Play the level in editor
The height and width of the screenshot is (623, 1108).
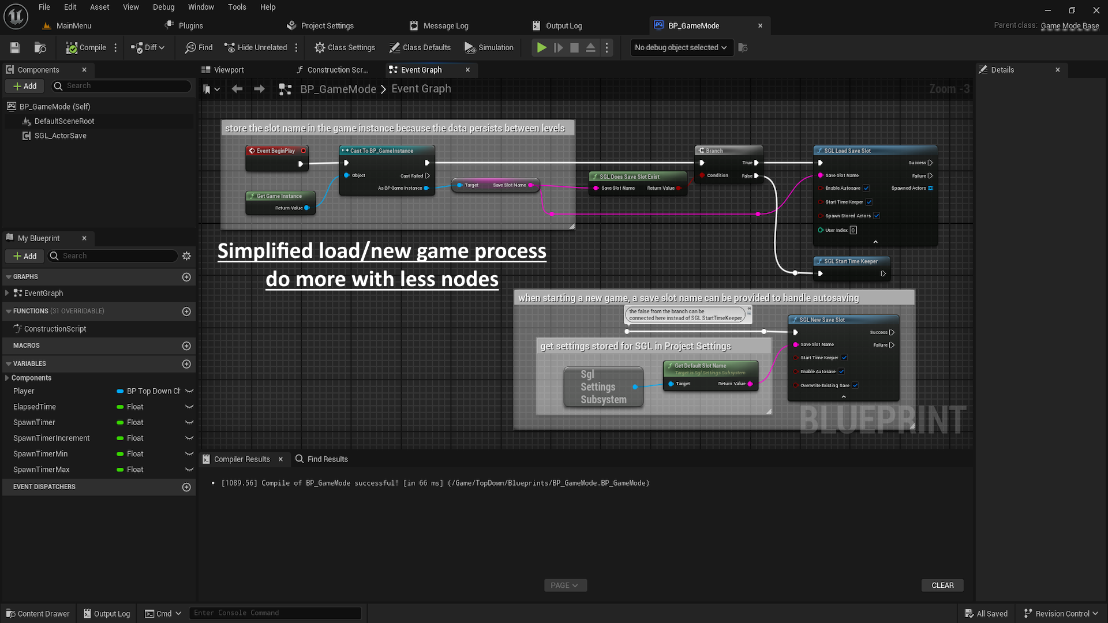click(541, 48)
